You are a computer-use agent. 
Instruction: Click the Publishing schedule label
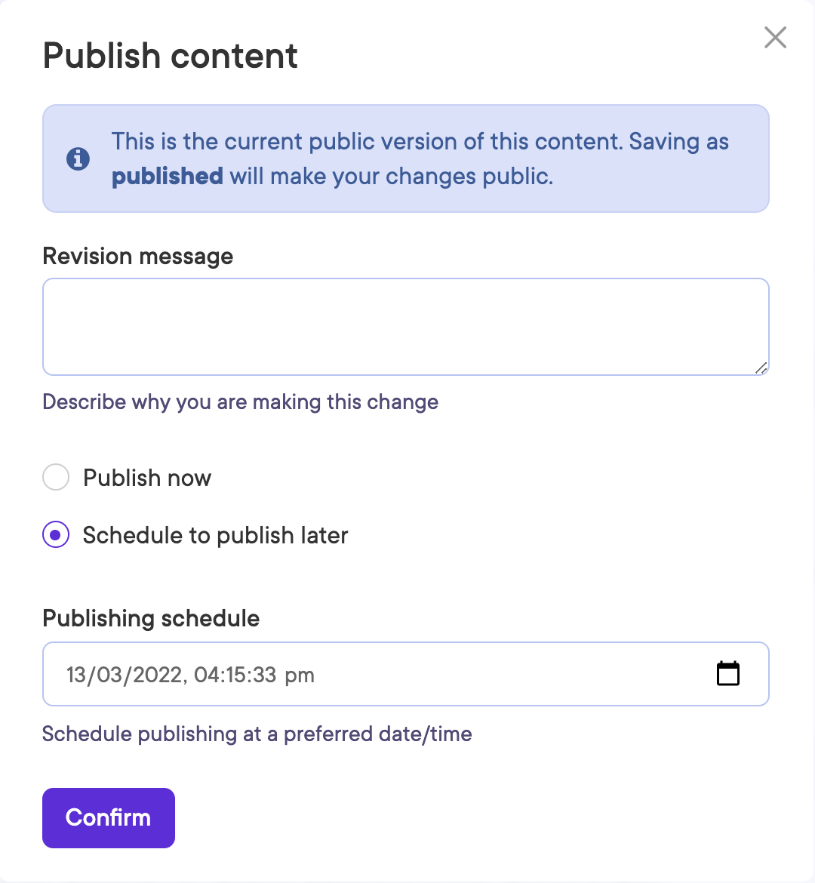[x=151, y=618]
